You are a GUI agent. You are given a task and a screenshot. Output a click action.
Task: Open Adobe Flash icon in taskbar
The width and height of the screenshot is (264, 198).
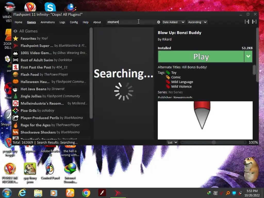pos(102,193)
